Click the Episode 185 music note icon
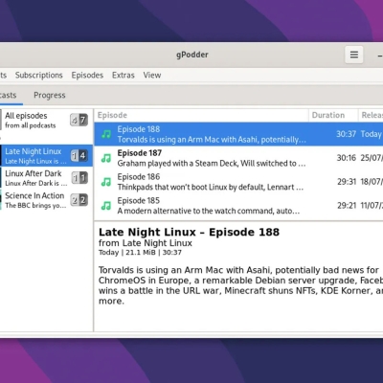 pos(106,206)
